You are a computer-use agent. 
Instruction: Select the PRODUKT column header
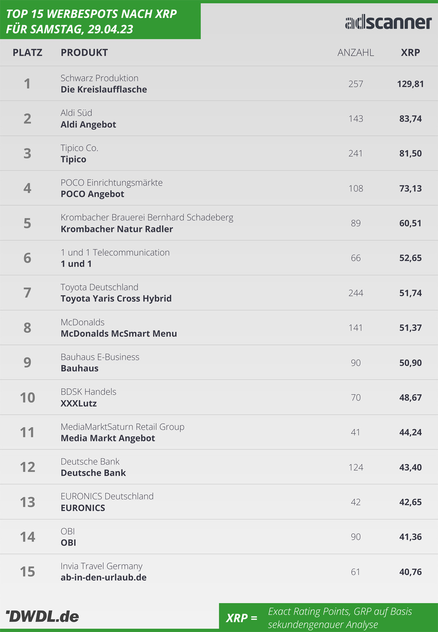pos(84,53)
